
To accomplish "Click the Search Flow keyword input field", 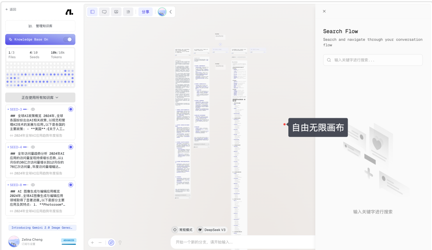I will click(x=373, y=60).
